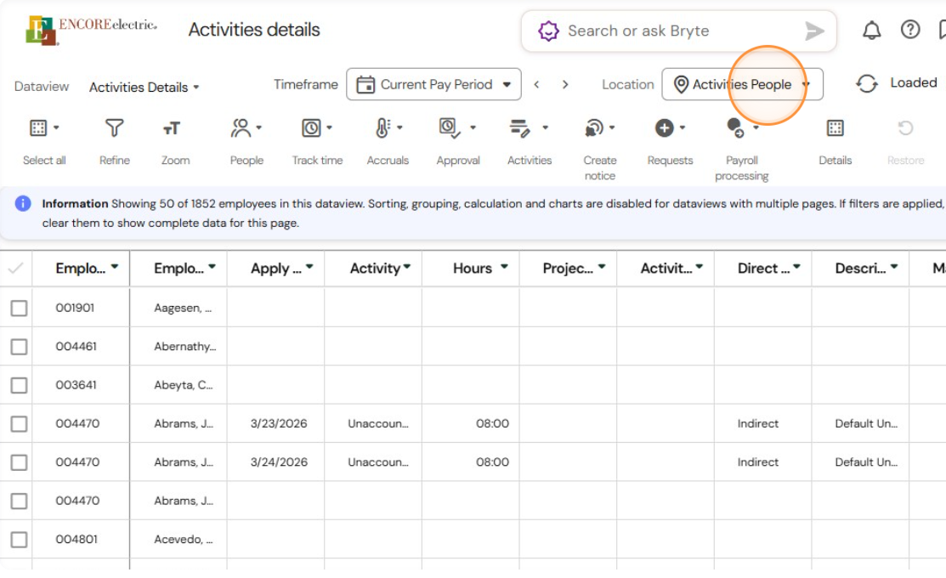This screenshot has width=946, height=578.
Task: Click the Restore undo icon
Action: (905, 127)
